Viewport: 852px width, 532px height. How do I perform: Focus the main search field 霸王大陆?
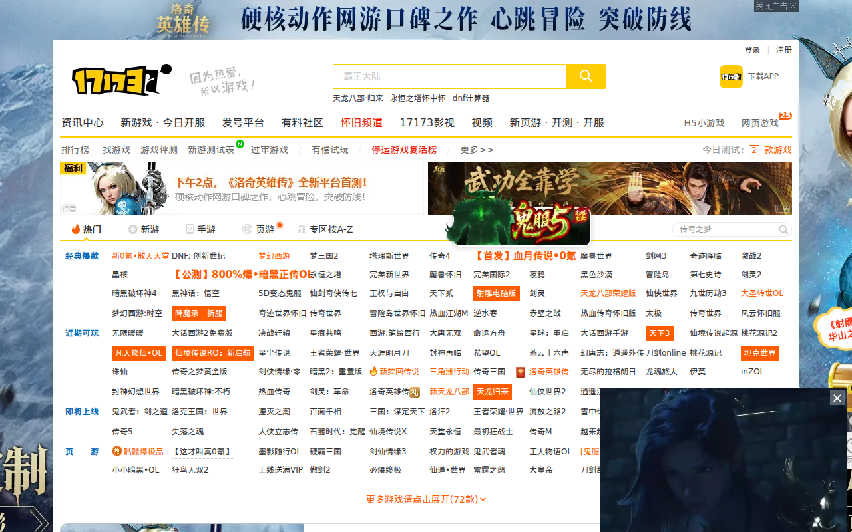coord(449,76)
